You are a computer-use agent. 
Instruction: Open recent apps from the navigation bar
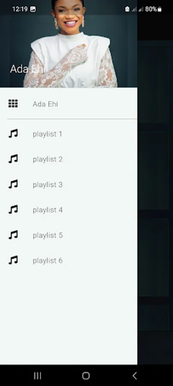38,375
